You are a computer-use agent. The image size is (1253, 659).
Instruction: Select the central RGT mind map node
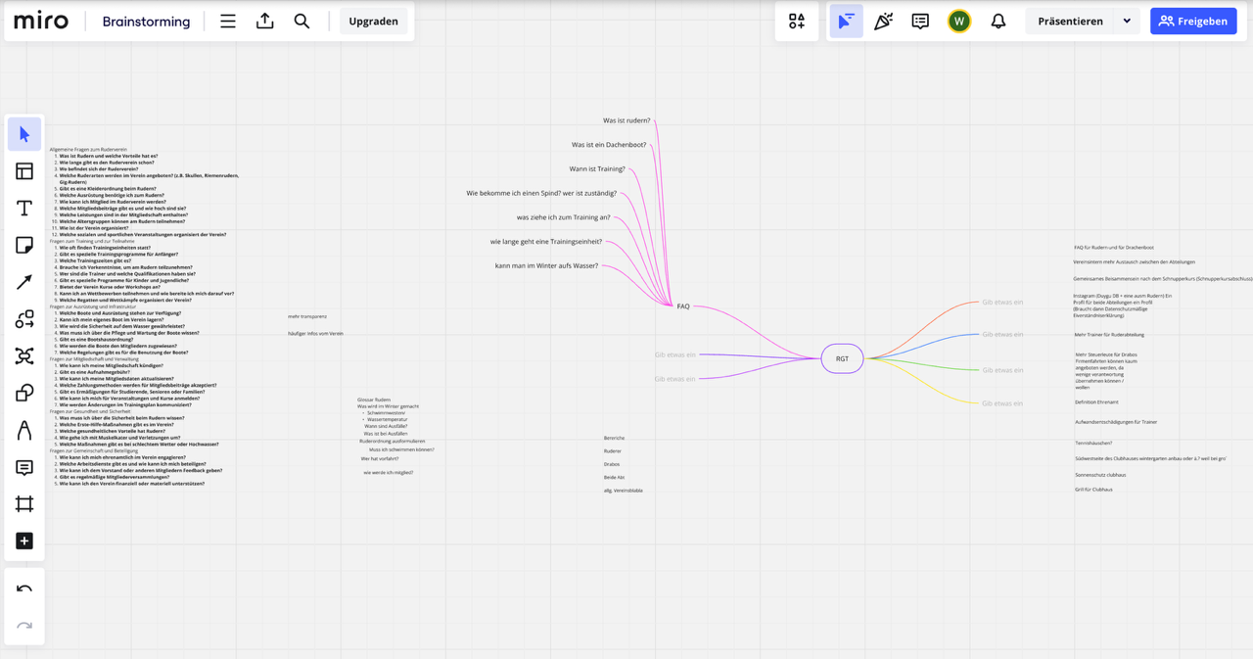[842, 359]
